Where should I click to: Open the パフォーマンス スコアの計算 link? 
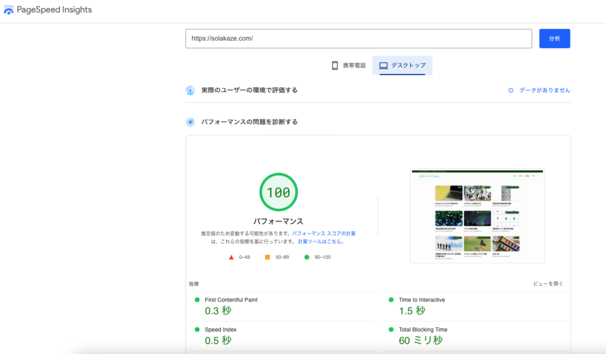point(324,234)
